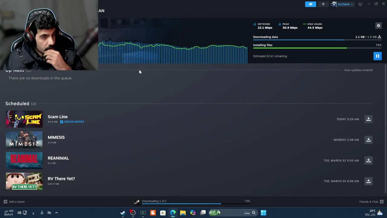Image resolution: width=387 pixels, height=218 pixels.
Task: Switch to Big Picture mode monitor icon
Action: click(x=360, y=4)
